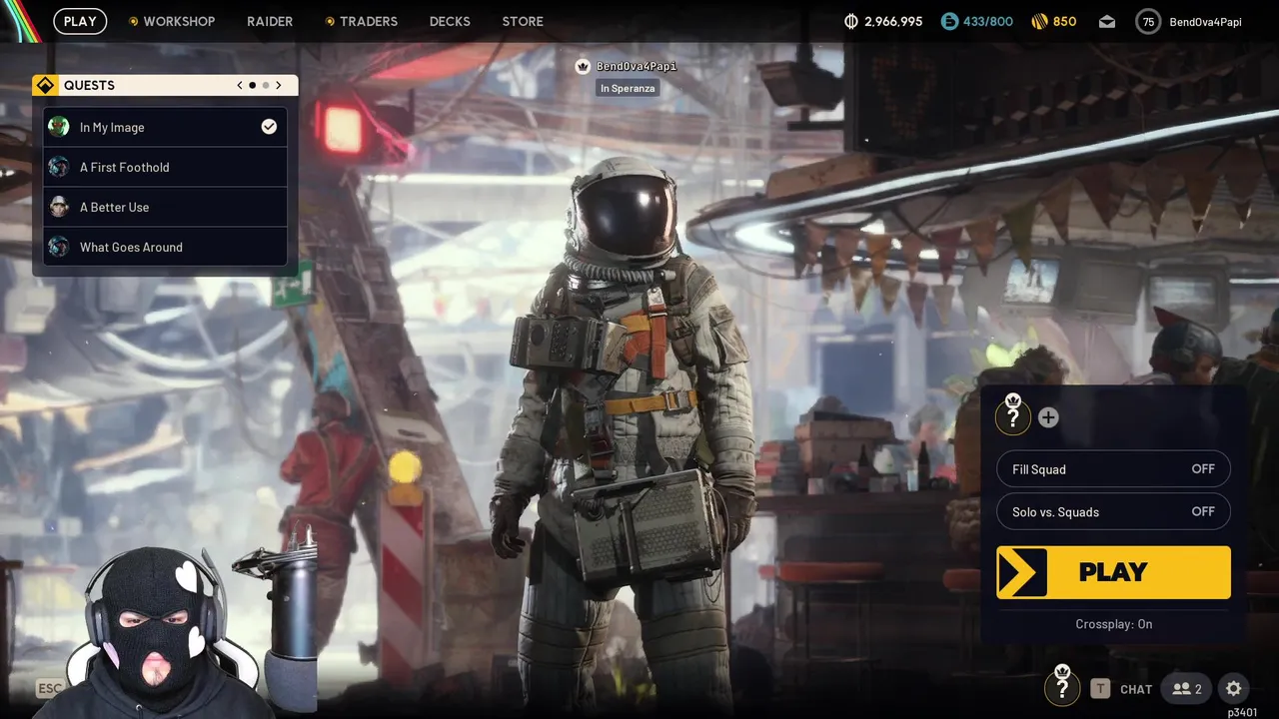The width and height of the screenshot is (1279, 719).
Task: Open the BendOva4Papi profile name in top bar
Action: pos(1206,21)
